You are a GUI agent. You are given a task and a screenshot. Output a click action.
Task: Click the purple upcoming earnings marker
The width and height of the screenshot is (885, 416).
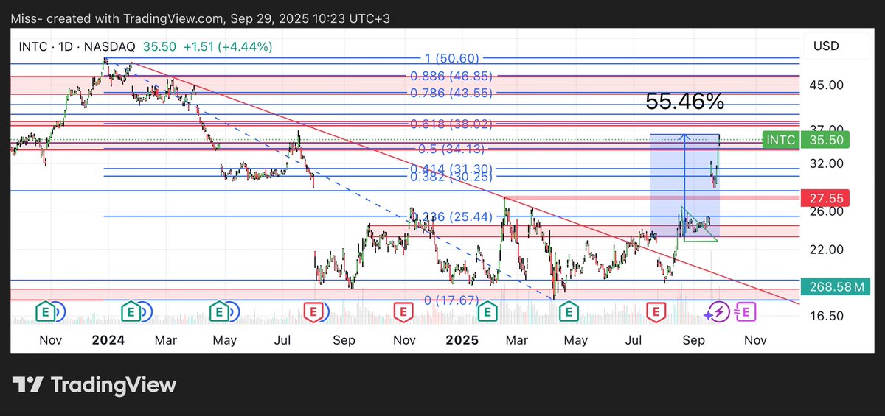(x=746, y=311)
